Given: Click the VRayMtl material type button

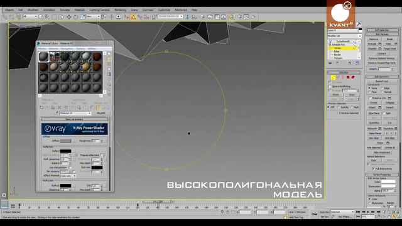Looking at the screenshot, I should pyautogui.click(x=101, y=113).
